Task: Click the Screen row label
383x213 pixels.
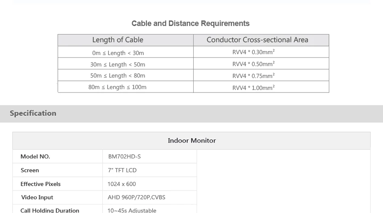Action: tap(30, 170)
